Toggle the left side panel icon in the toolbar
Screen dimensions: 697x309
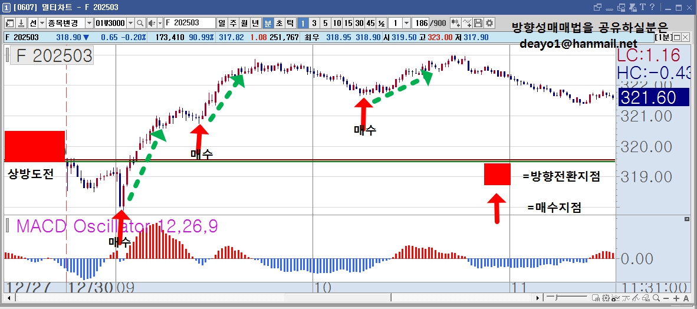(10, 23)
